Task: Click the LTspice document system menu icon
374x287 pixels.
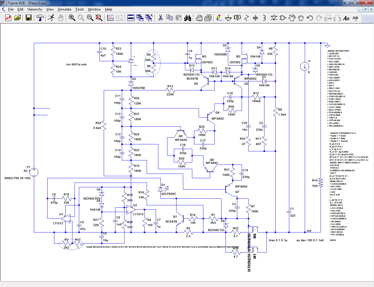Action: 4,9
